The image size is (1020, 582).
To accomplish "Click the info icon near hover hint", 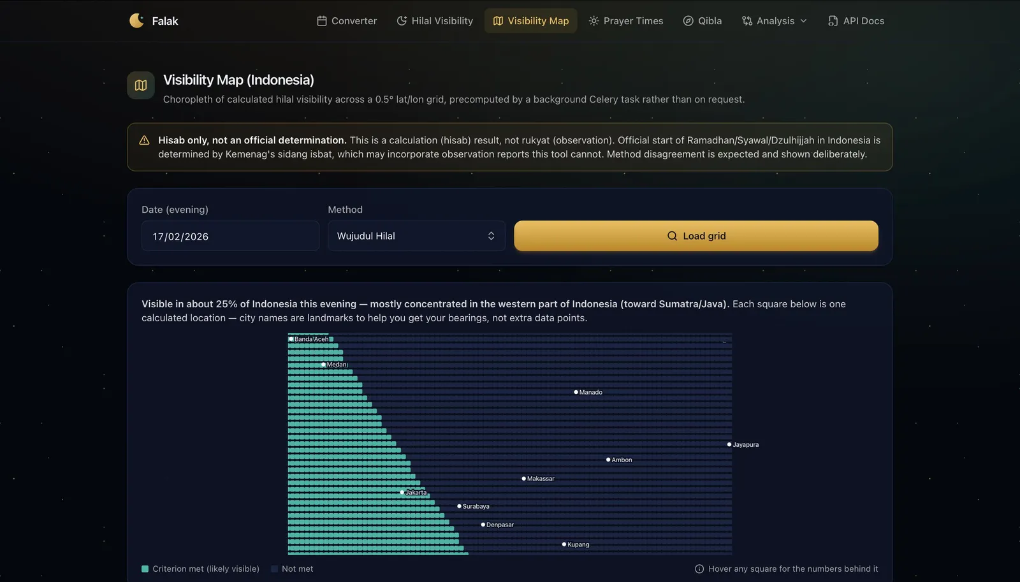I will click(x=699, y=569).
